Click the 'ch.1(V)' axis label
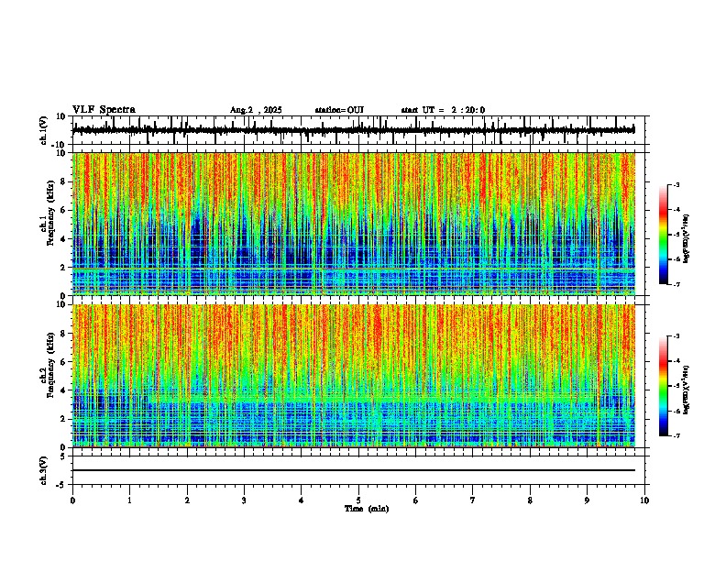The image size is (726, 561). (x=44, y=130)
